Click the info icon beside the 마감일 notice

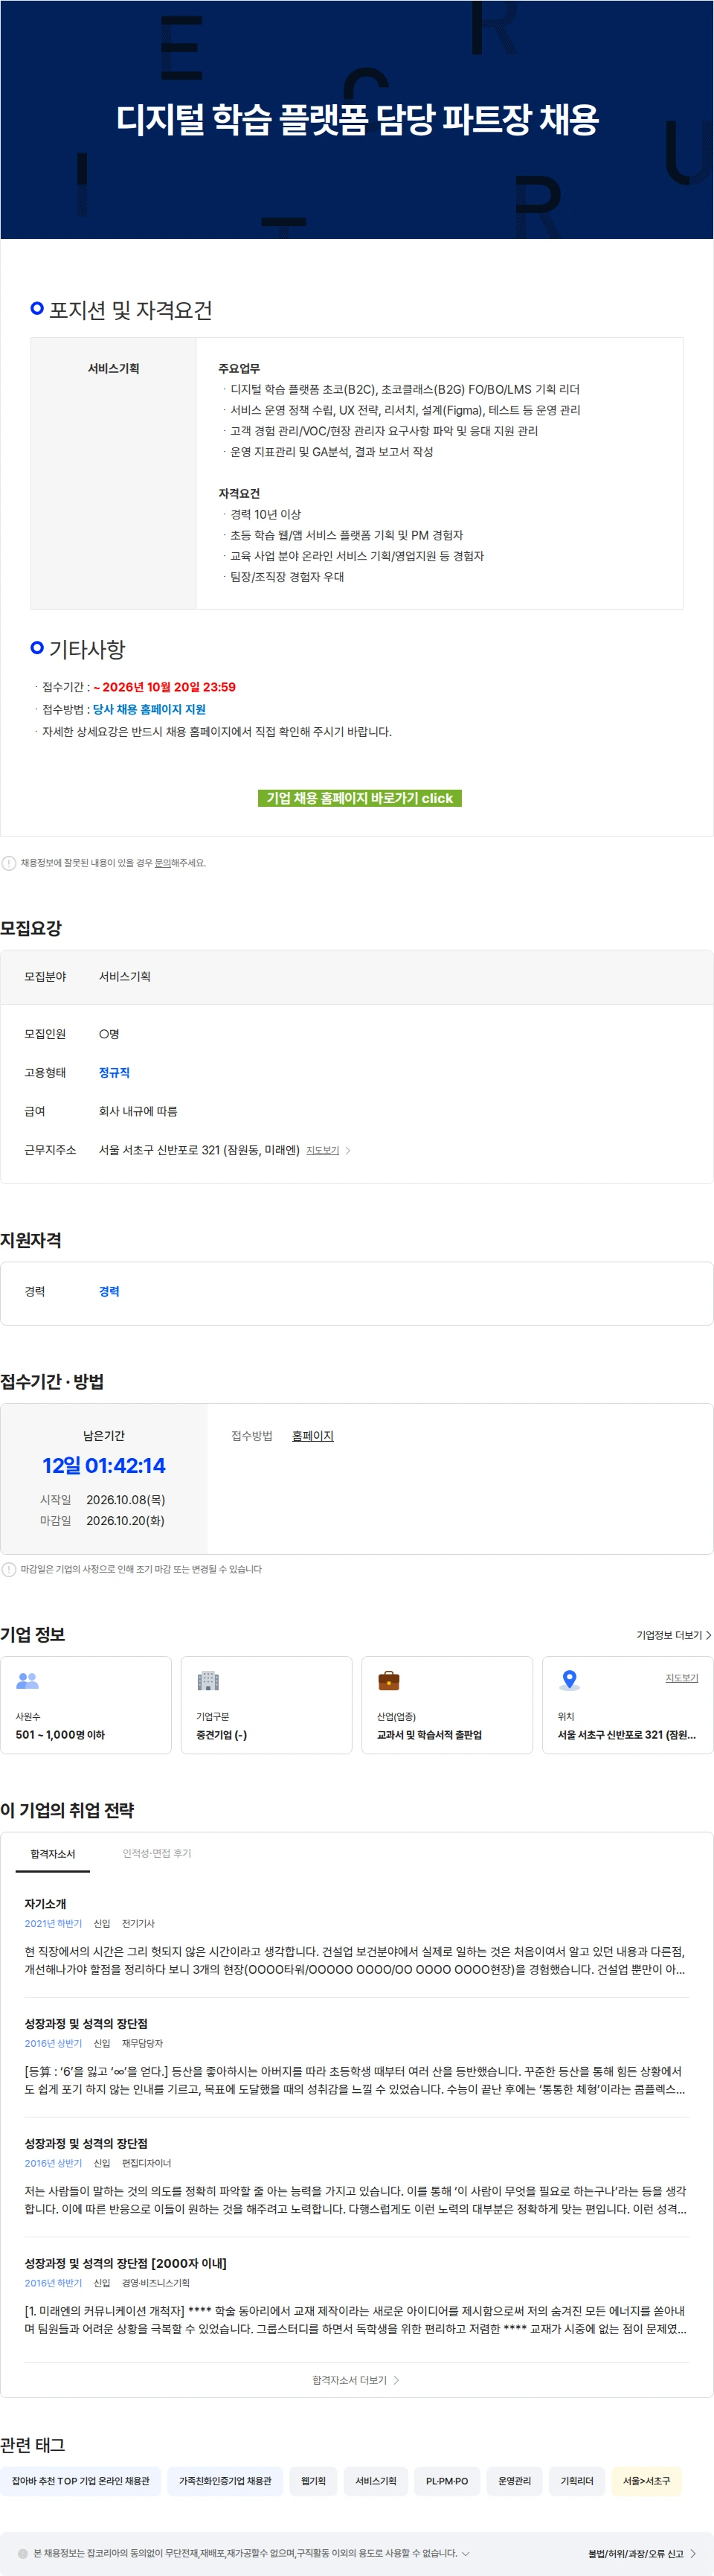(9, 1569)
